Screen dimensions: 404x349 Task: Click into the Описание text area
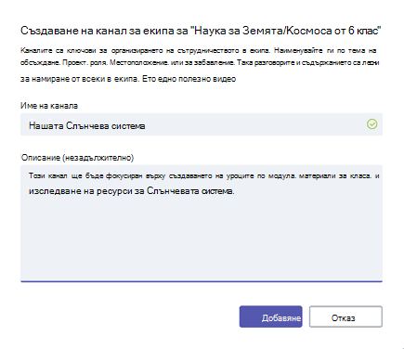202,224
